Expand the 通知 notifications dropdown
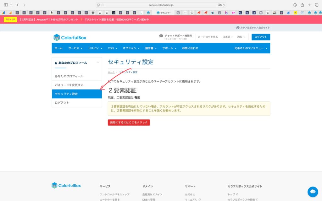This screenshot has height=201, width=322. coord(241,37)
